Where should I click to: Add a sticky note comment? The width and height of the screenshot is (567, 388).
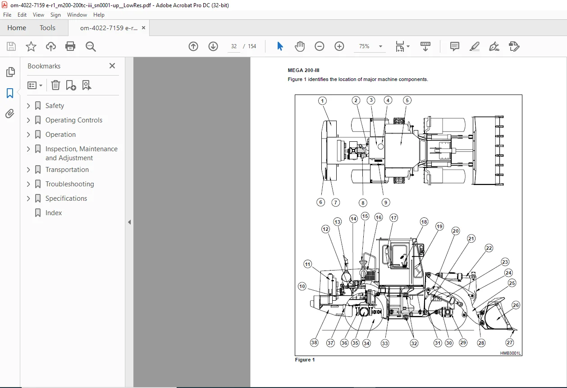pyautogui.click(x=455, y=46)
